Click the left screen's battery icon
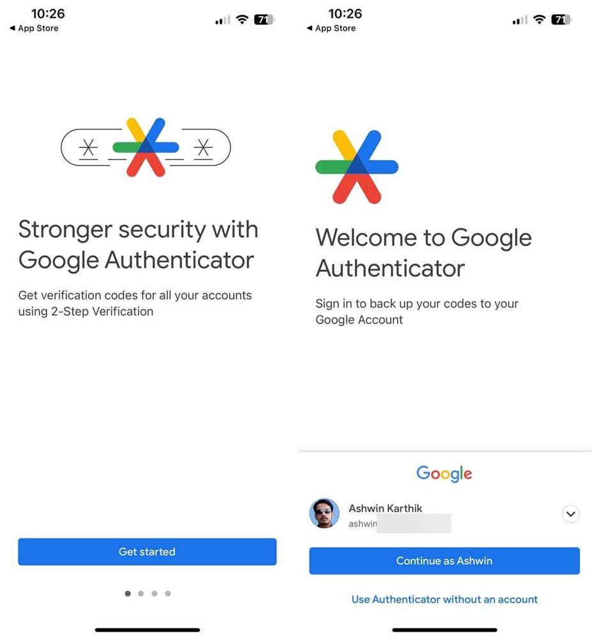This screenshot has height=638, width=592. tap(263, 19)
